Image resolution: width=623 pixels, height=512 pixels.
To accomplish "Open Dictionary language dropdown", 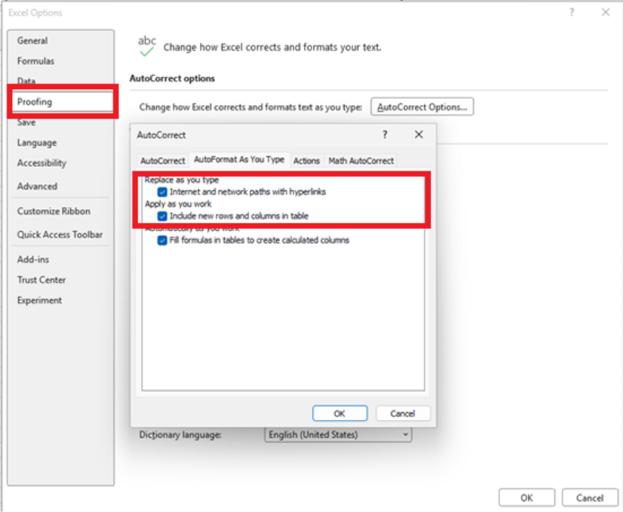I will [338, 434].
